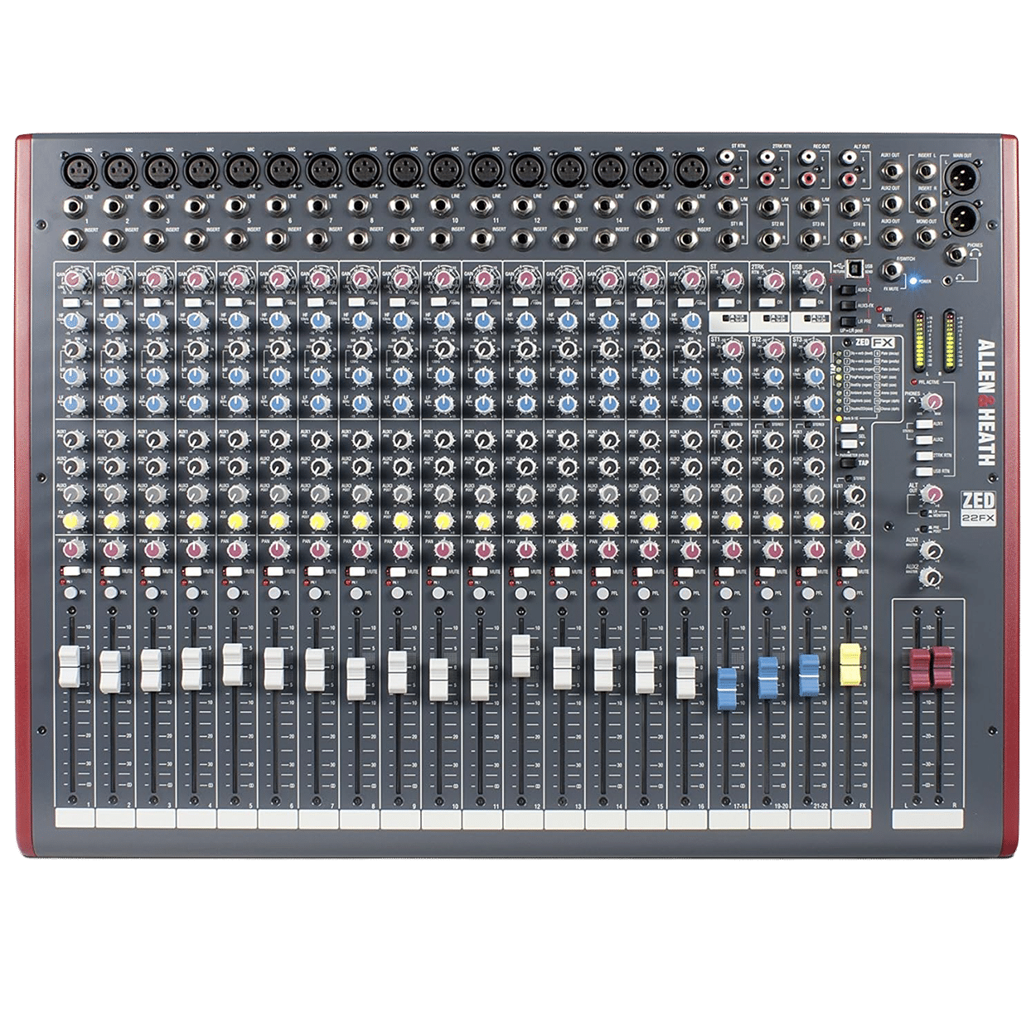Toggle the channel 1 MUTE button
1036x1036 pixels.
(72, 571)
